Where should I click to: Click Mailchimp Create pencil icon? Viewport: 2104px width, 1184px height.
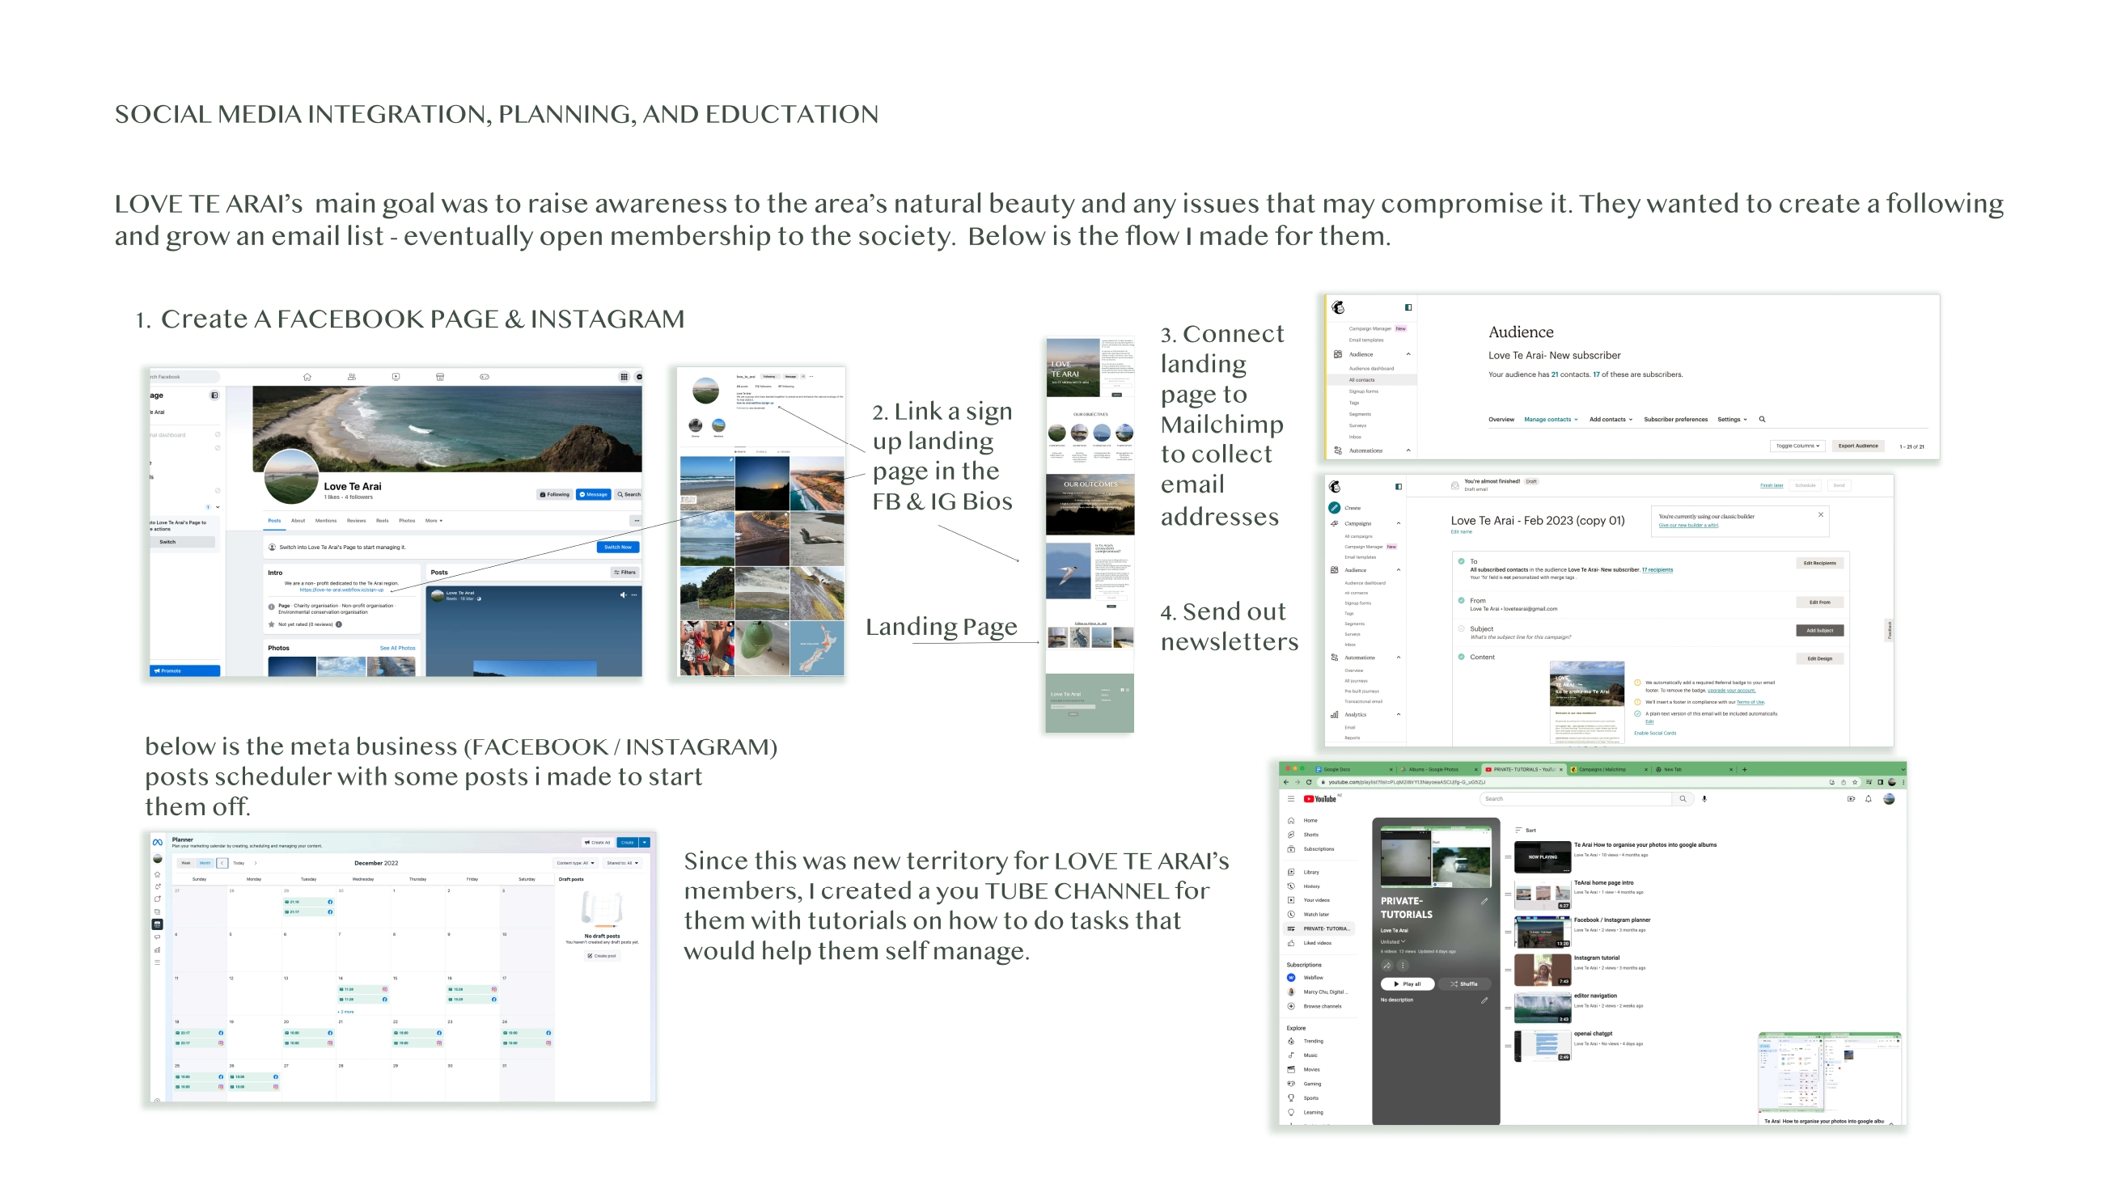(1335, 507)
